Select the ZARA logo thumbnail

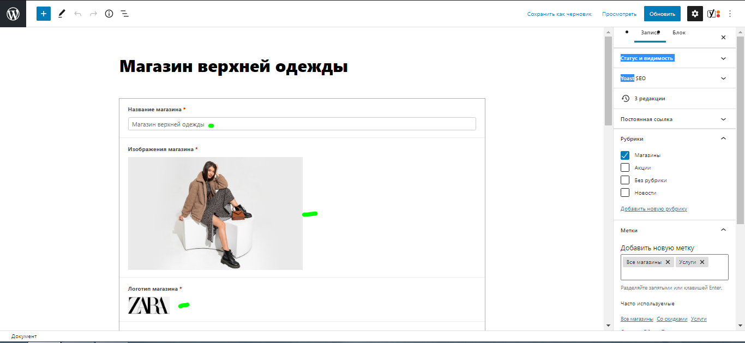point(149,305)
